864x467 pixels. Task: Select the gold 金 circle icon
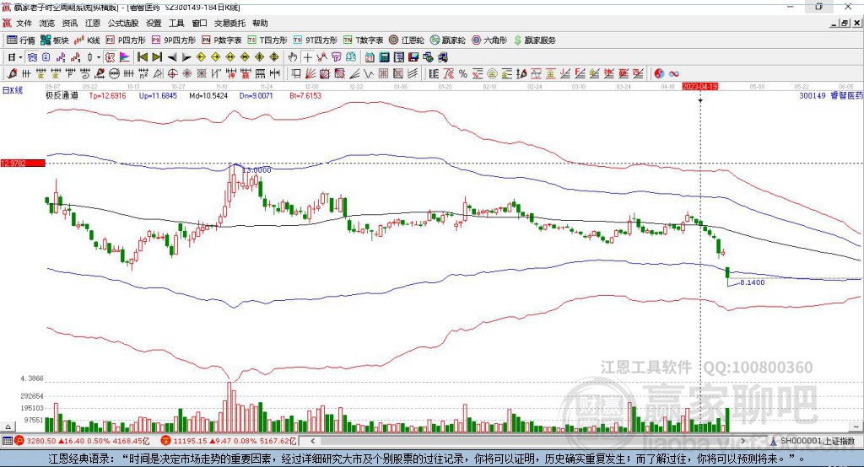492,73
